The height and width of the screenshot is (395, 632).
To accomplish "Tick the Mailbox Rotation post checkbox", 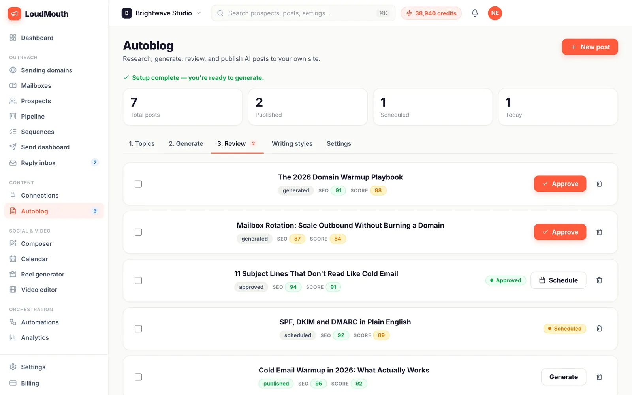I will pyautogui.click(x=138, y=232).
